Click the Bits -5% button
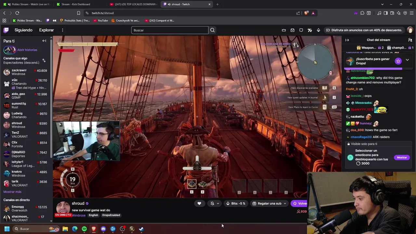 236,203
